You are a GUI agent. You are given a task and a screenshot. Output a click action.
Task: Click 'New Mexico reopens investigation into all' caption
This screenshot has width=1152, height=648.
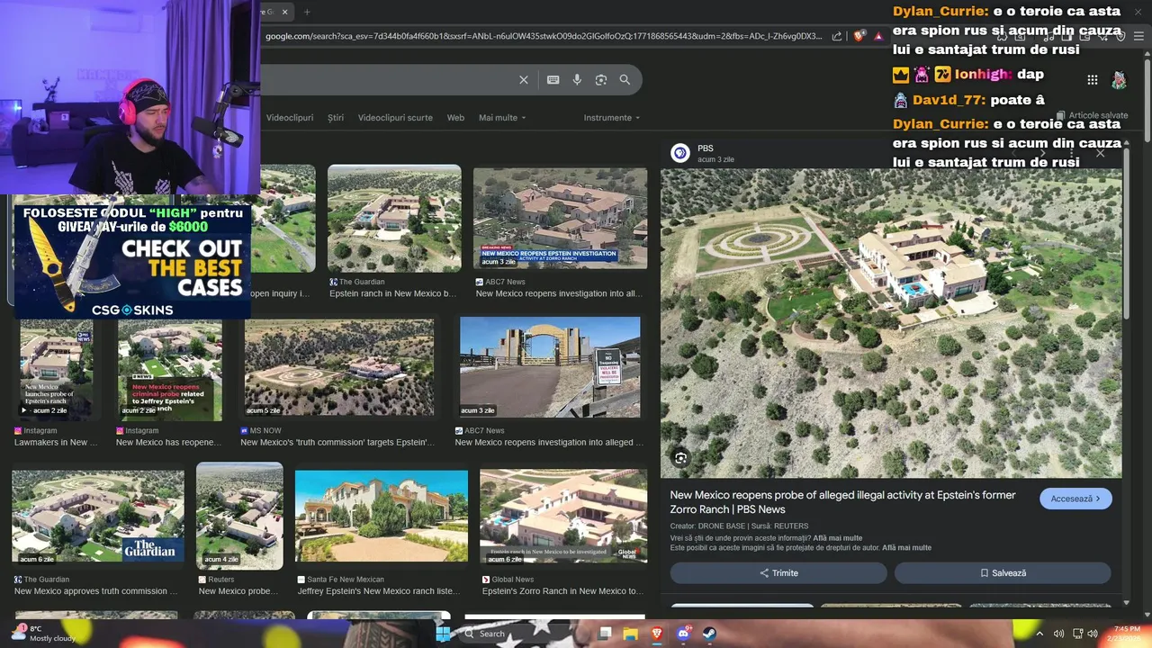coord(559,294)
